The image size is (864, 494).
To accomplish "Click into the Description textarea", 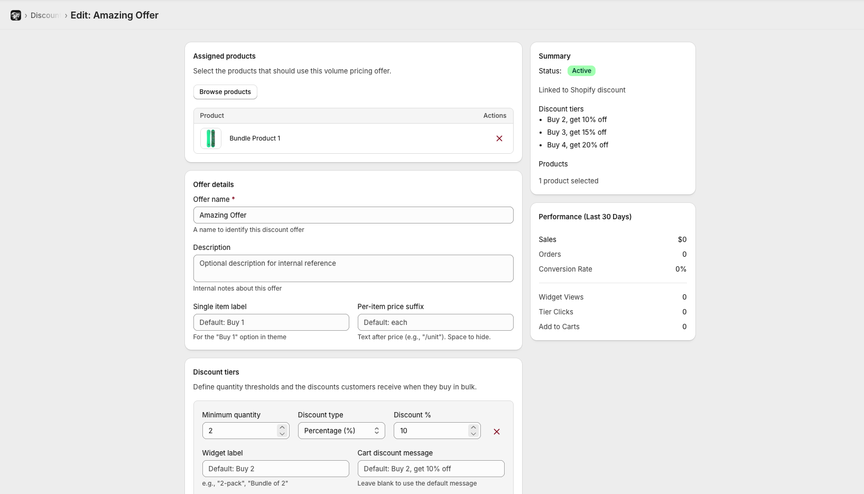I will pyautogui.click(x=353, y=268).
